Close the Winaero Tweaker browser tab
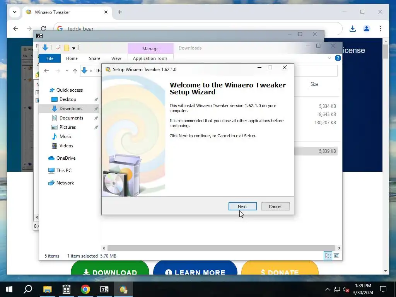Viewport: 396px width, 297px height. tap(106, 12)
